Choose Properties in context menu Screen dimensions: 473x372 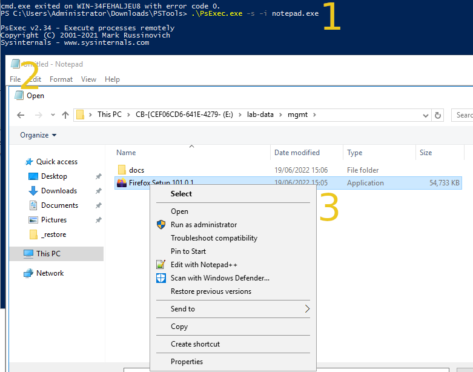(x=233, y=362)
